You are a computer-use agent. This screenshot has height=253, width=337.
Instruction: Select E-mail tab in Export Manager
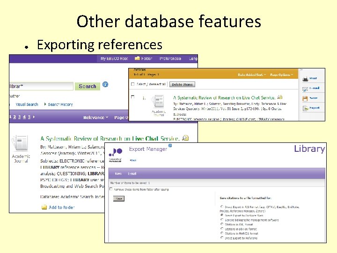pyautogui.click(x=132, y=173)
